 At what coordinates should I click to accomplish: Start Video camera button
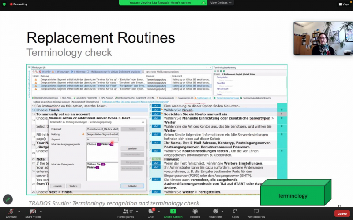point(33,213)
